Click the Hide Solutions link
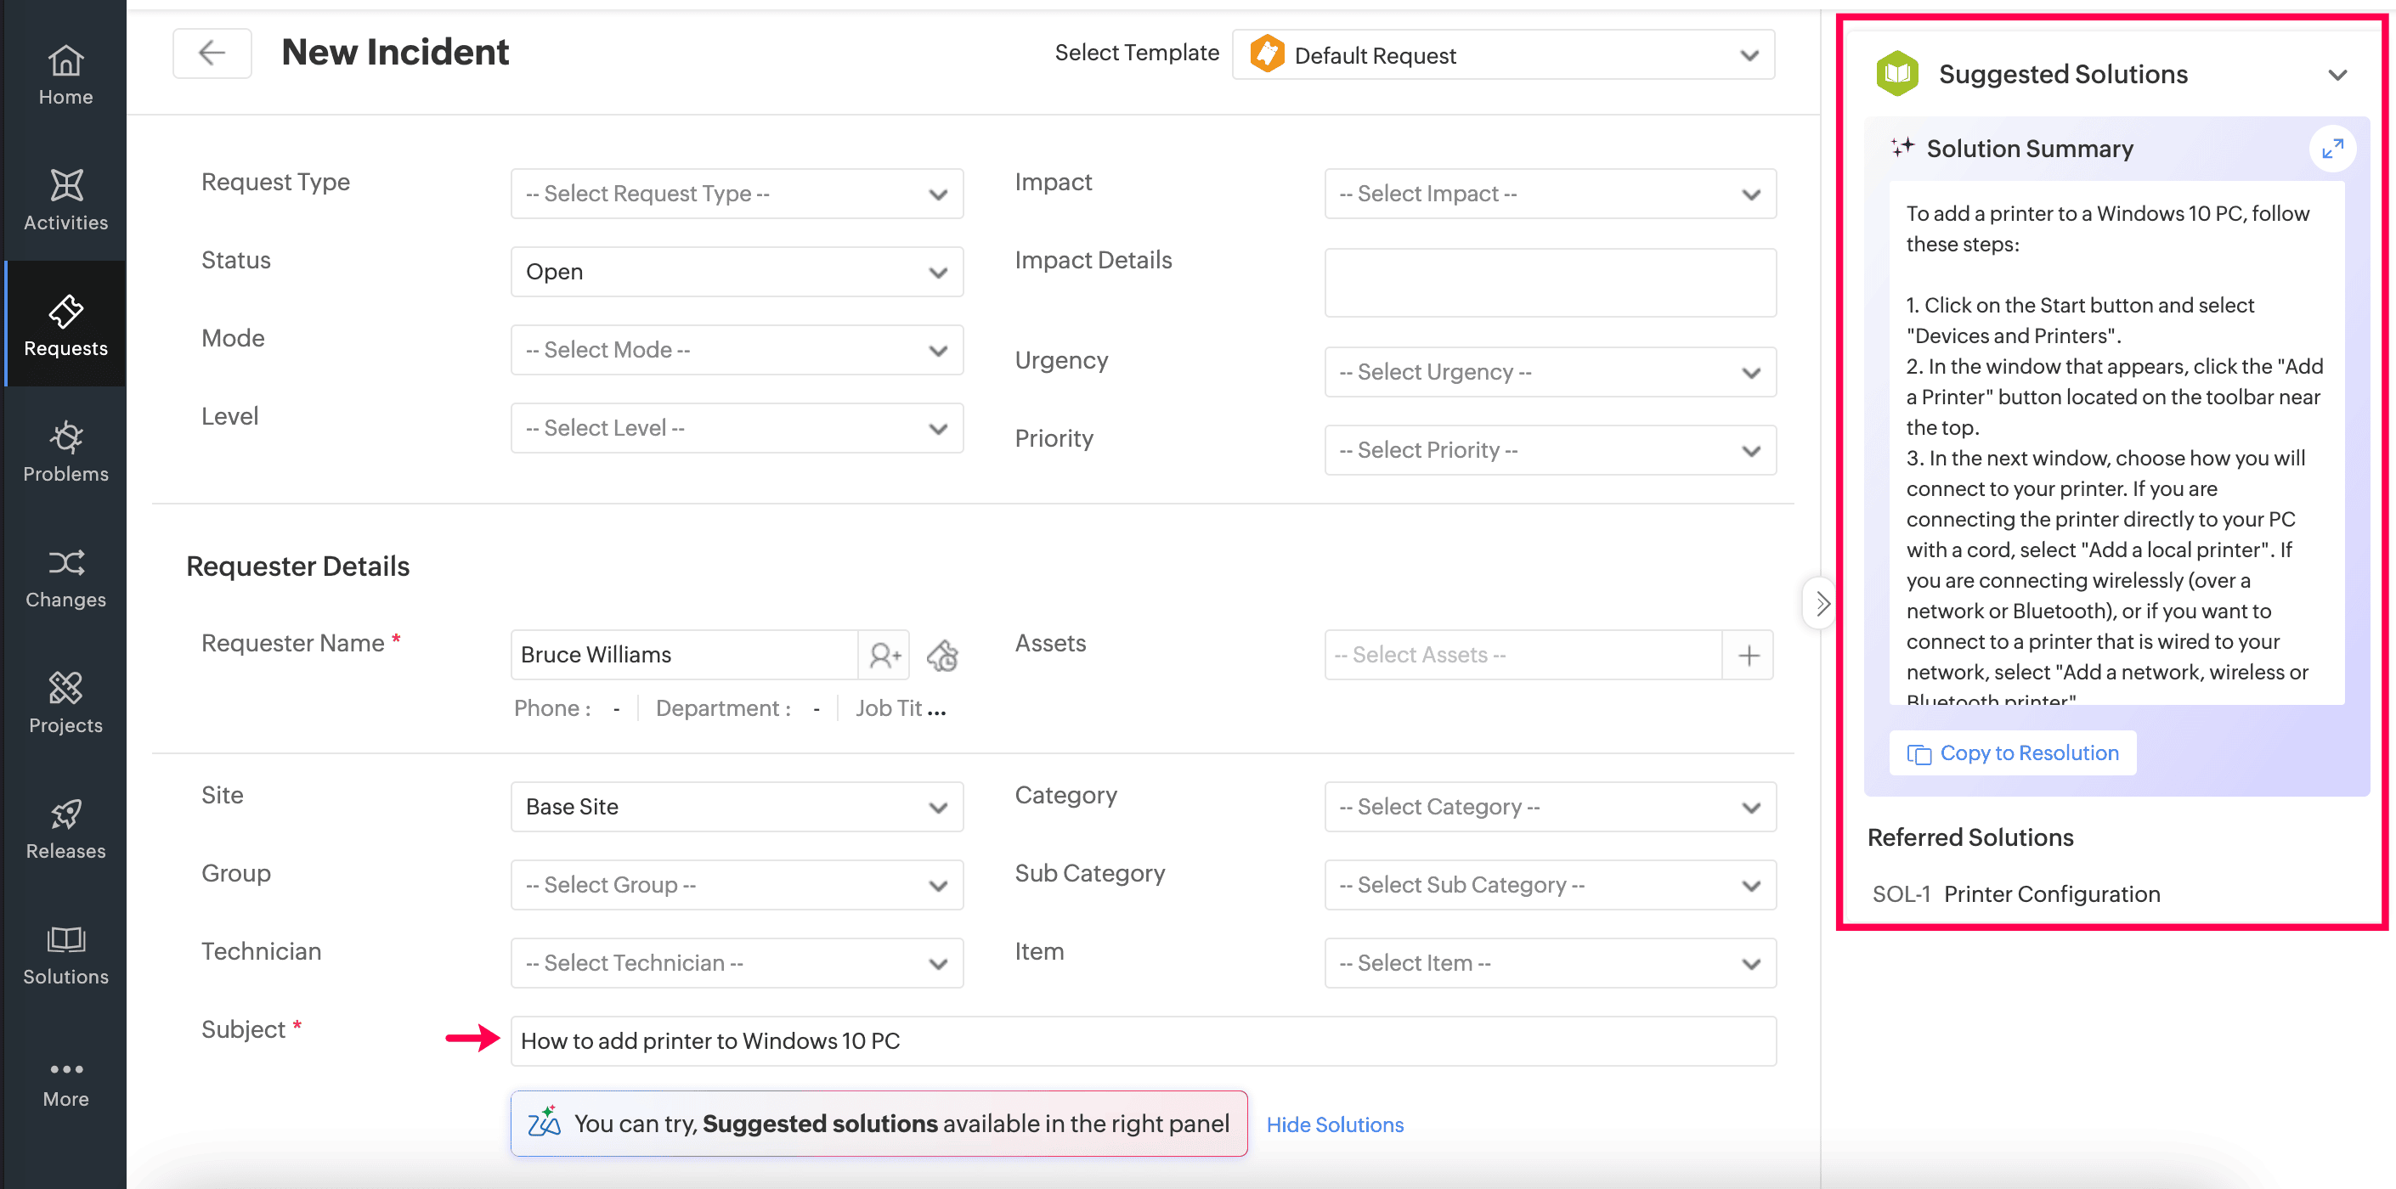2396x1189 pixels. coord(1335,1124)
